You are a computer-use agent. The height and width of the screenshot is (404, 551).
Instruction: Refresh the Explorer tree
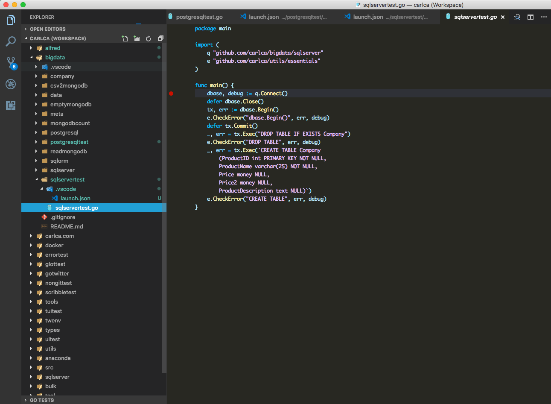[x=148, y=38]
